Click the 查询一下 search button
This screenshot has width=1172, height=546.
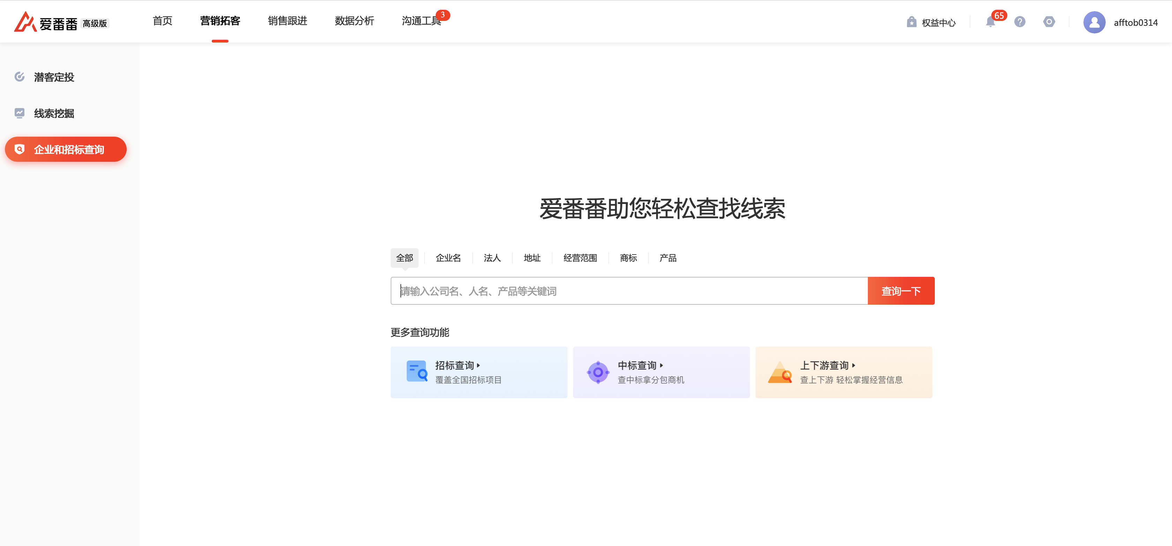pos(901,291)
